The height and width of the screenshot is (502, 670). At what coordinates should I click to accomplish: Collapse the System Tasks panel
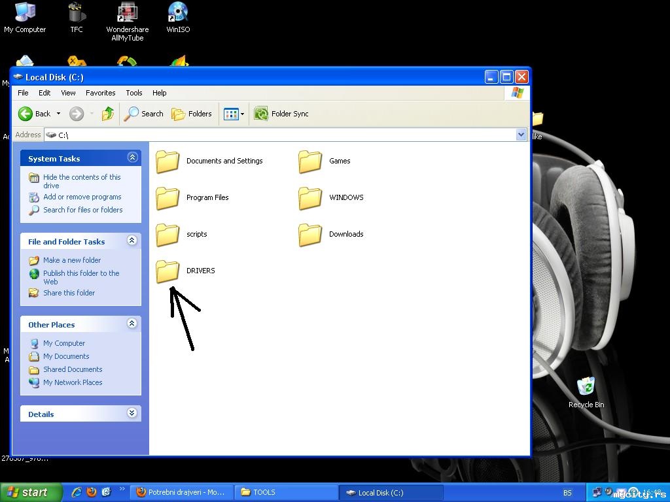coord(132,158)
